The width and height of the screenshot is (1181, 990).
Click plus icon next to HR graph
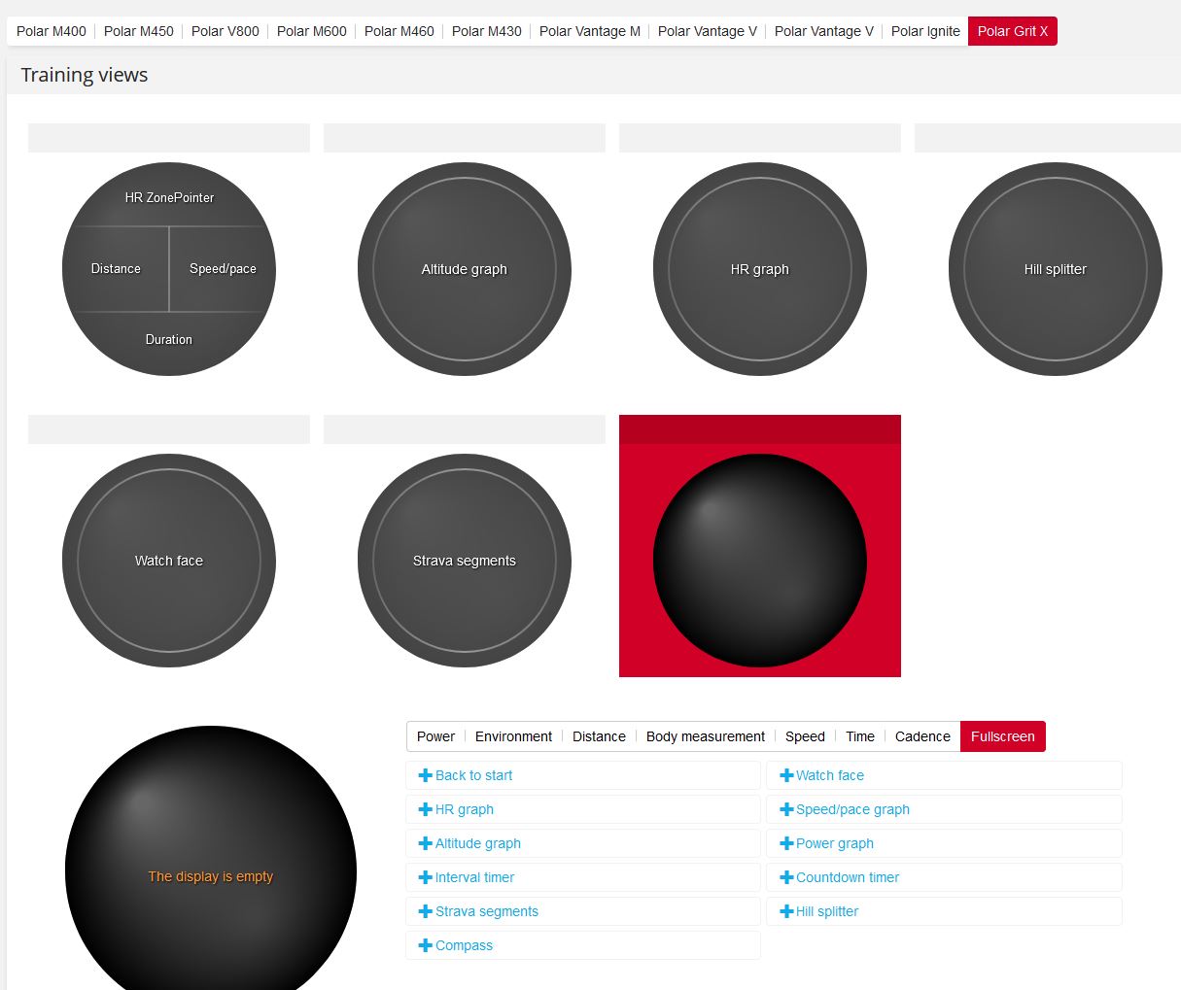pos(425,809)
